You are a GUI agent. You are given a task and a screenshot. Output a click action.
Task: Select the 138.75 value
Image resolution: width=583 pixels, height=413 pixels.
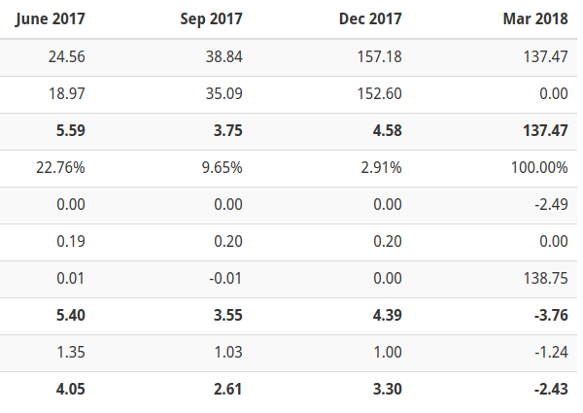pos(546,279)
